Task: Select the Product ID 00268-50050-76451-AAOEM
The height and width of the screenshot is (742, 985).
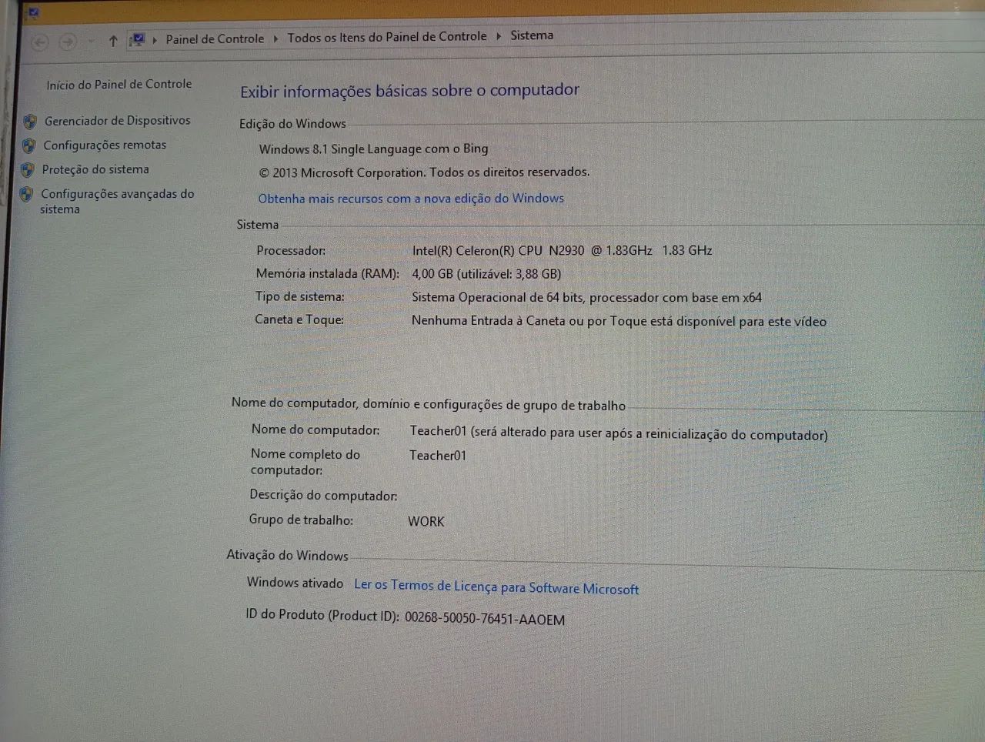Action: coord(485,619)
